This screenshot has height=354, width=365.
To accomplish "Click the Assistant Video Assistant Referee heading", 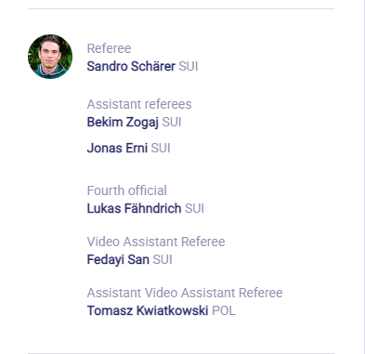I will [x=185, y=293].
